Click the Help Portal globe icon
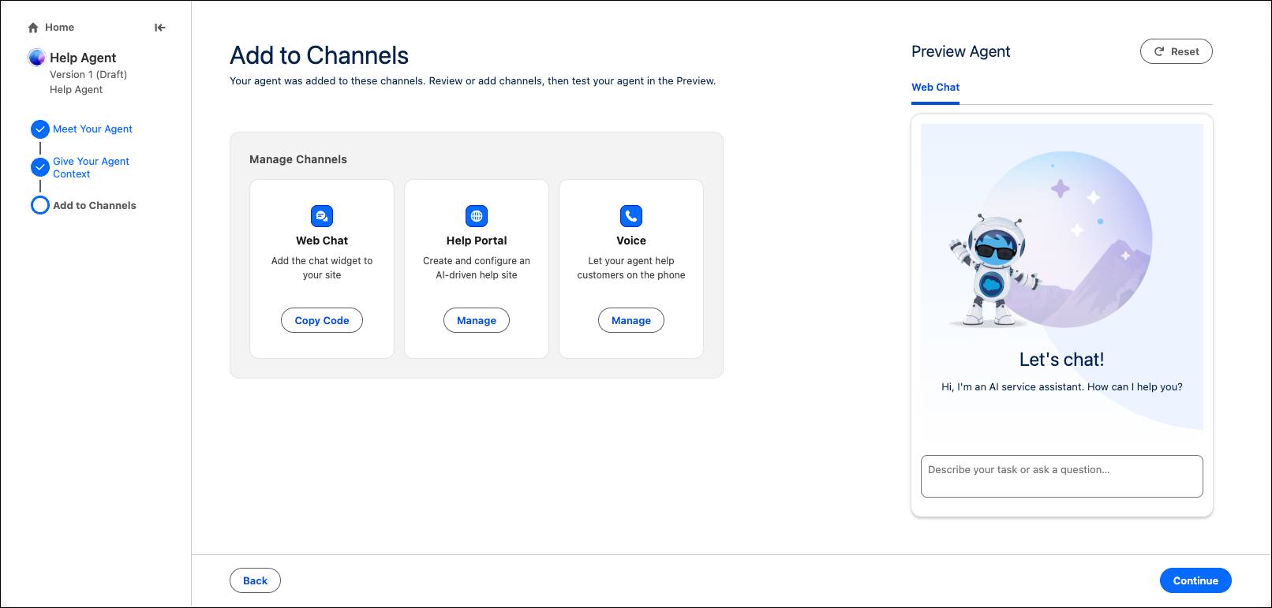The width and height of the screenshot is (1272, 608). click(477, 216)
